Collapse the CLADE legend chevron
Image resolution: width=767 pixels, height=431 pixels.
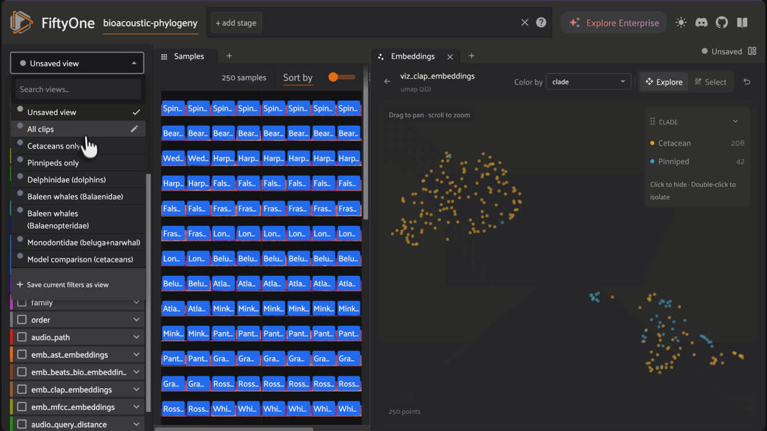pos(736,121)
